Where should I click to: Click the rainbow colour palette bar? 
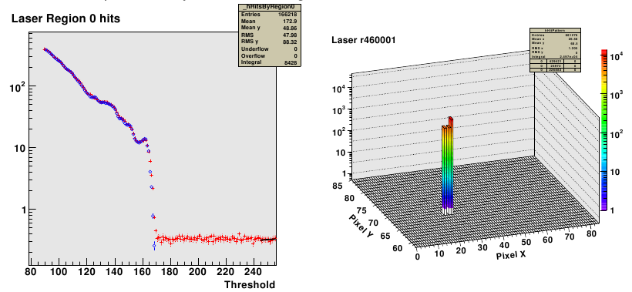click(604, 129)
